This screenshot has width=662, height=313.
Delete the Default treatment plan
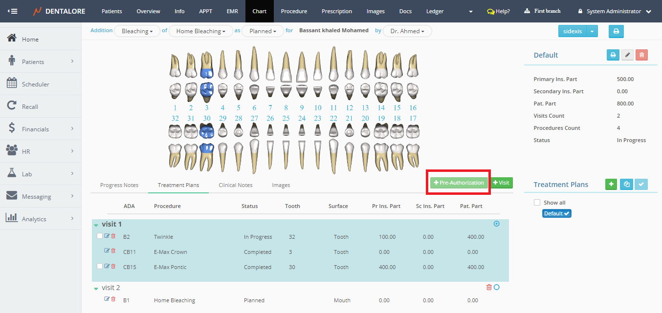coord(641,55)
